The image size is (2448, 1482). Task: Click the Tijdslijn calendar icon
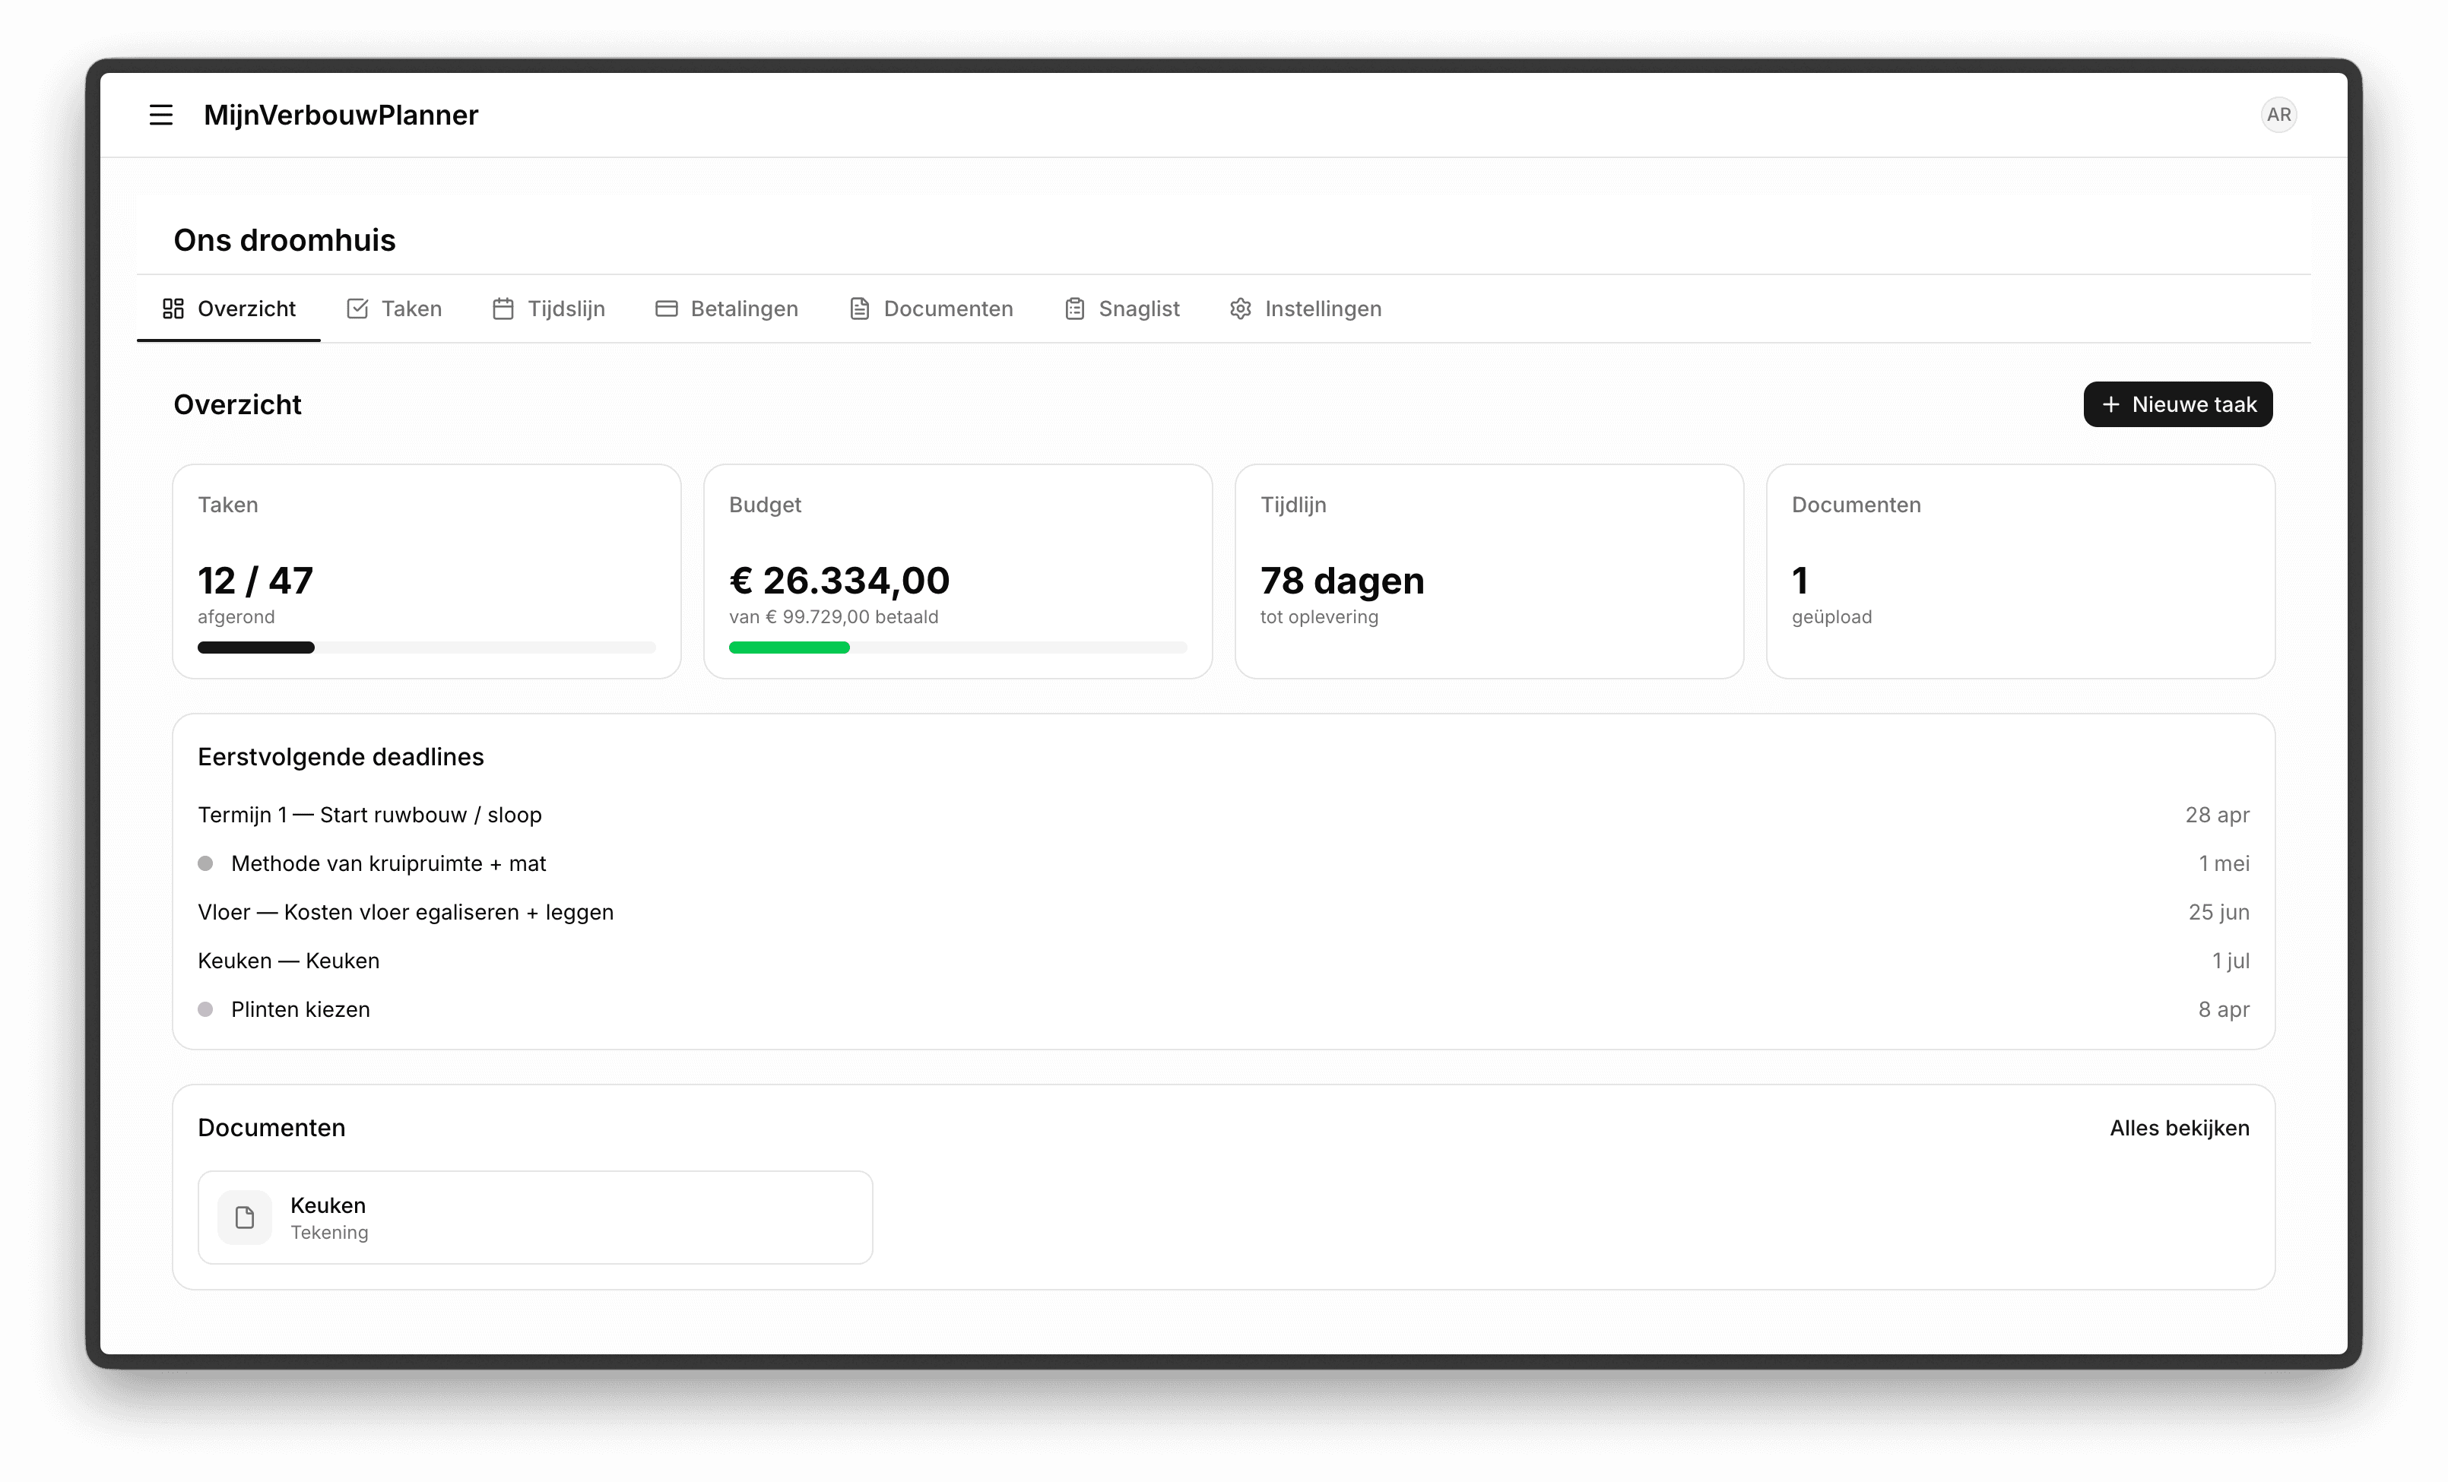click(x=504, y=309)
